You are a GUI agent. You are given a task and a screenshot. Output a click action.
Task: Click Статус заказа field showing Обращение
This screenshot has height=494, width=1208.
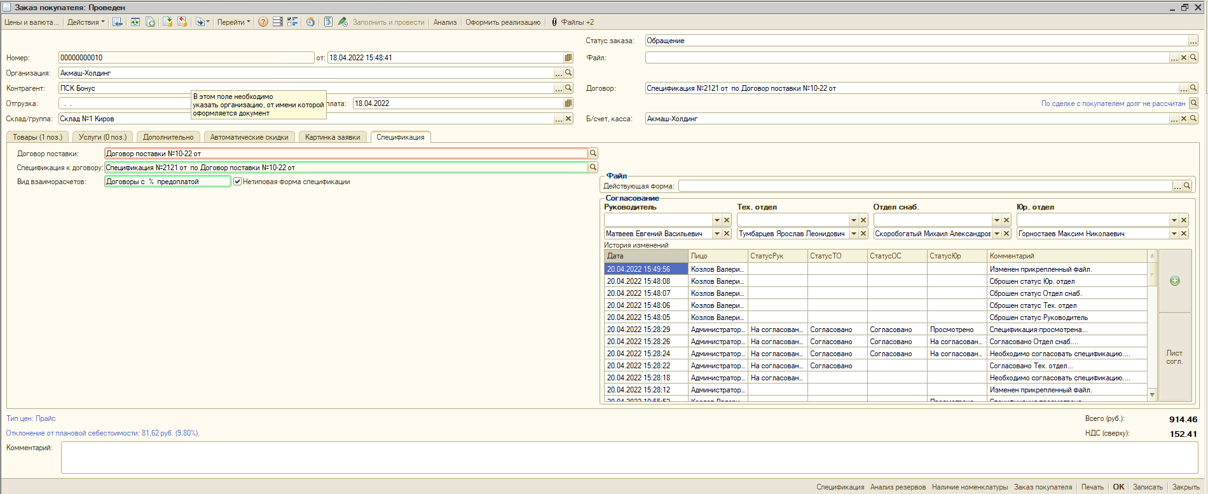point(917,41)
